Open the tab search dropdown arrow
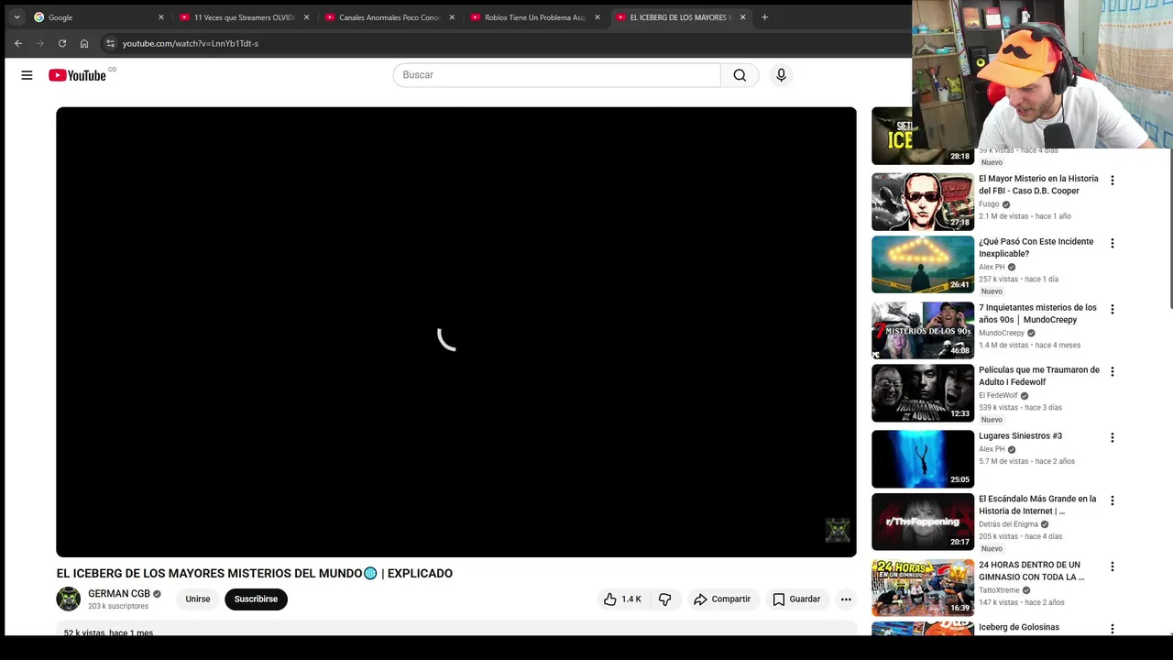 click(x=16, y=17)
